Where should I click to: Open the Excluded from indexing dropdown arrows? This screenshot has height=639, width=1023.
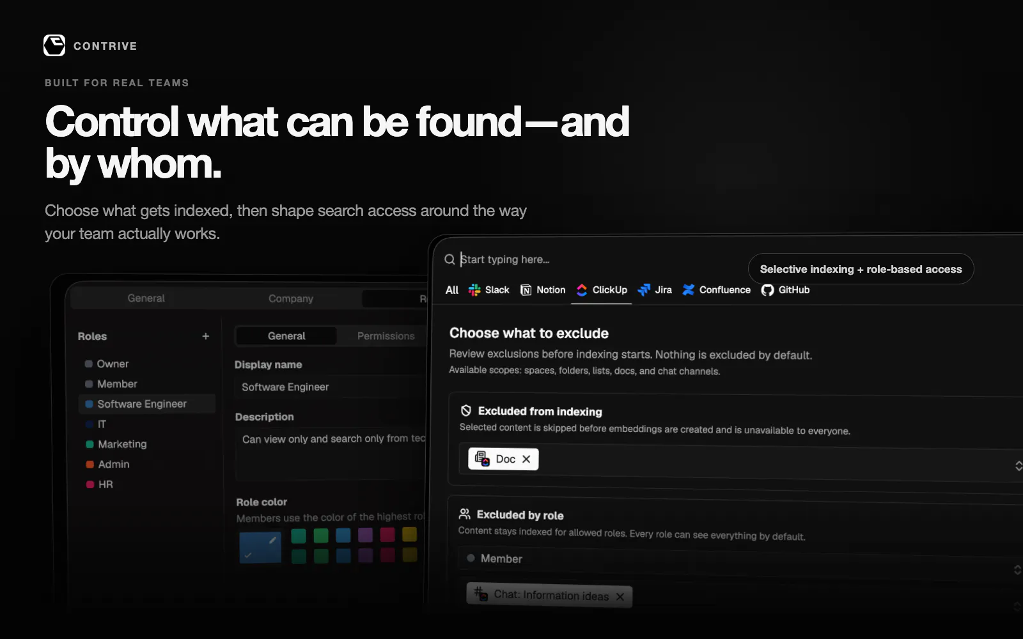click(1018, 465)
